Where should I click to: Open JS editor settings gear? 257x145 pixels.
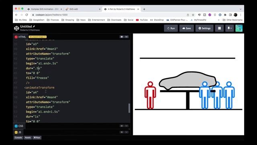point(122,132)
